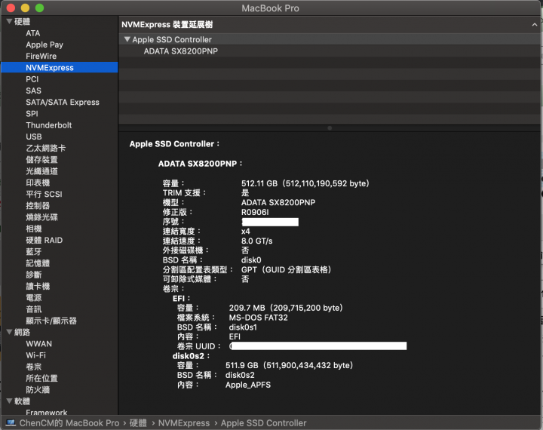Screen dimensions: 543x430
Task: Select NVMExpress in the sidebar
Action: pyautogui.click(x=60, y=68)
